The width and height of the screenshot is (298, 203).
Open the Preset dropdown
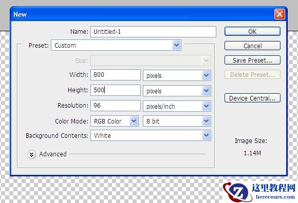[x=116, y=45]
